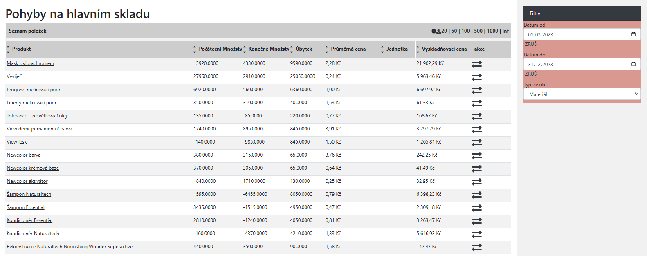Click the Datum do date input
Image resolution: width=647 pixels, height=256 pixels.
(x=582, y=64)
